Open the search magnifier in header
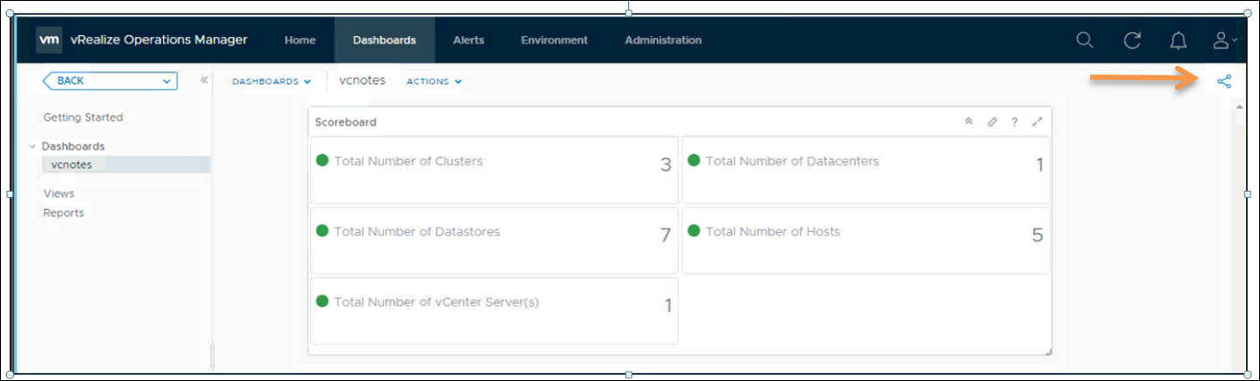This screenshot has width=1260, height=381. tap(1085, 40)
